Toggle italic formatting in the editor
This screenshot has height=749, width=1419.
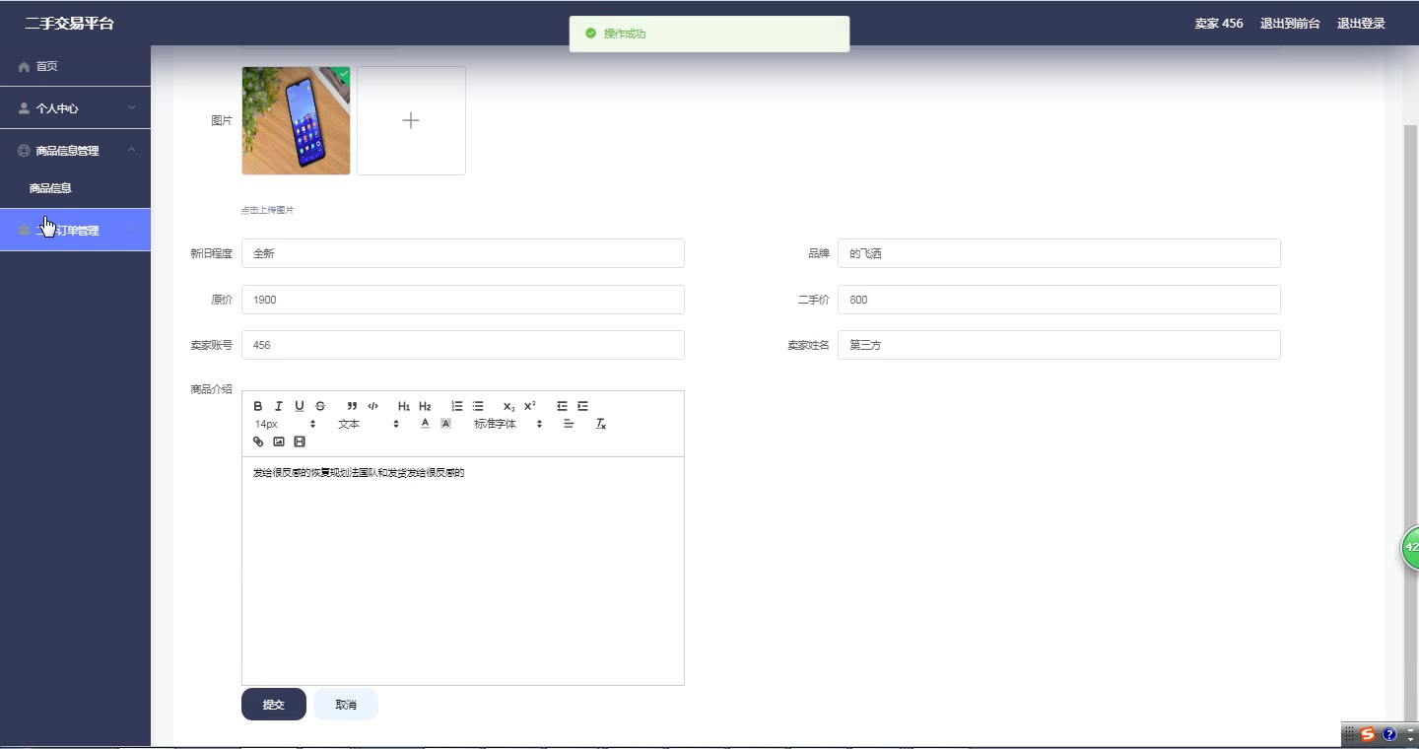point(279,406)
